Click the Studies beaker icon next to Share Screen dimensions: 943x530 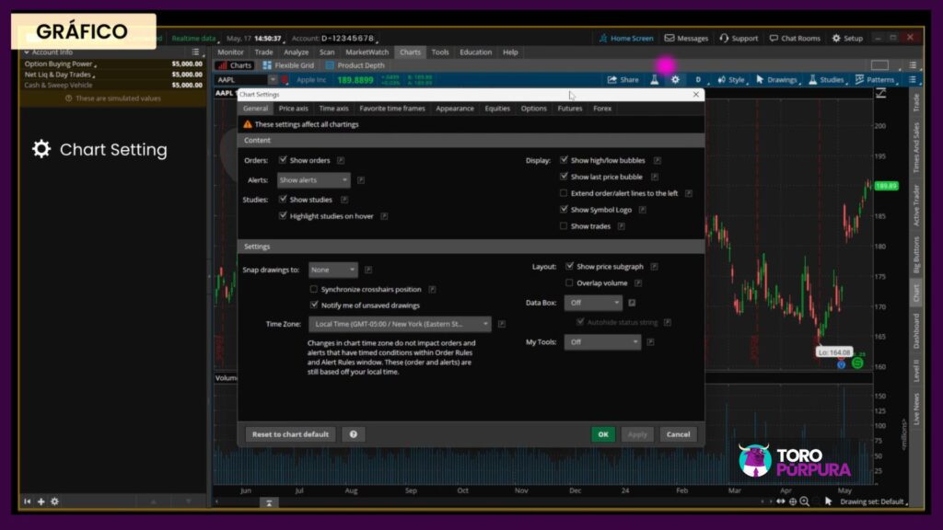click(x=655, y=79)
